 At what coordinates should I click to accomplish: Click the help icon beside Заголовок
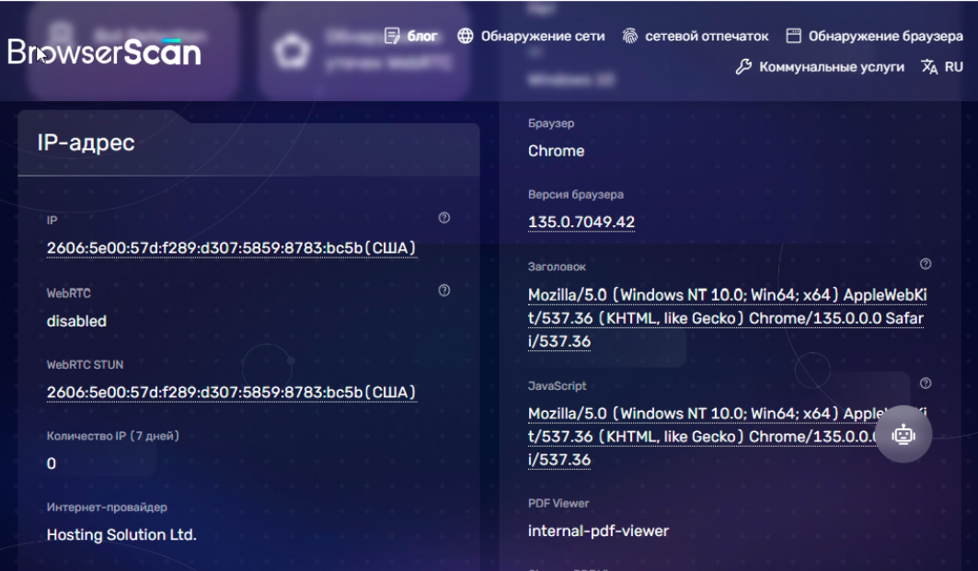tap(926, 264)
